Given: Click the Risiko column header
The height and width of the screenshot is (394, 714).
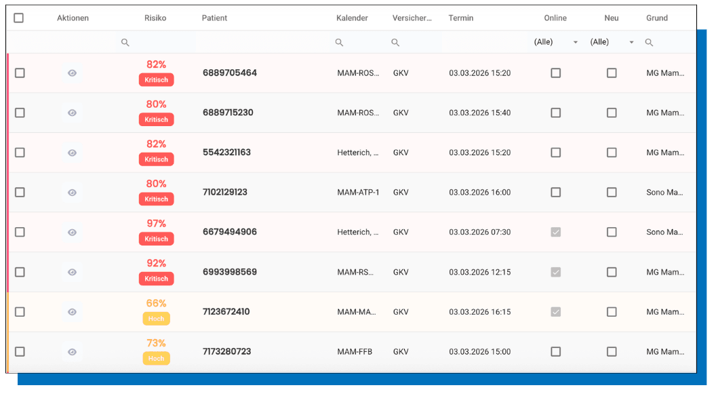Looking at the screenshot, I should click(155, 18).
